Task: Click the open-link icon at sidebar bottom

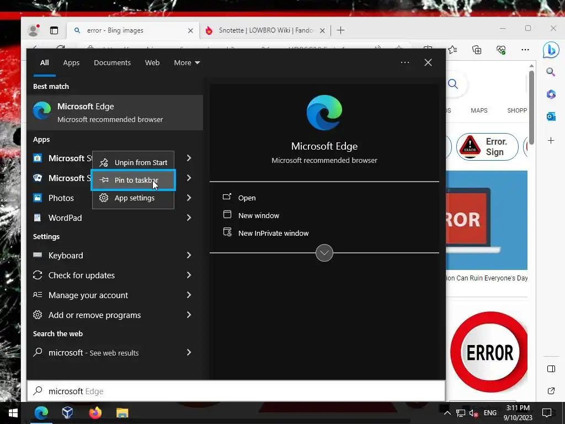Action: click(551, 391)
